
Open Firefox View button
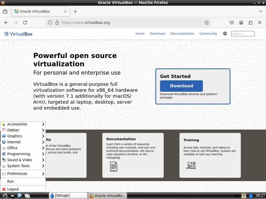5,11
